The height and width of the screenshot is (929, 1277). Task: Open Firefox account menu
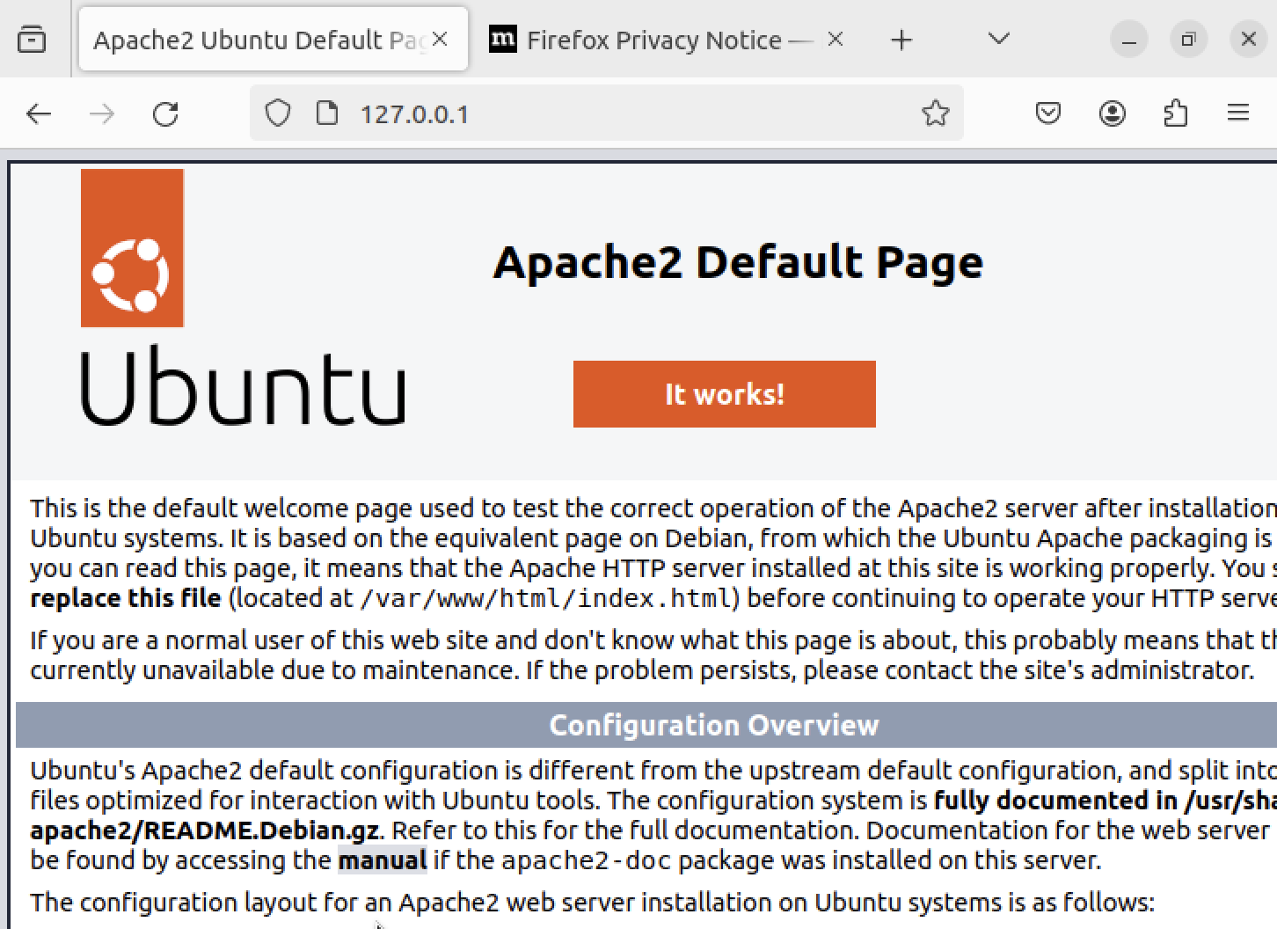pos(1112,113)
